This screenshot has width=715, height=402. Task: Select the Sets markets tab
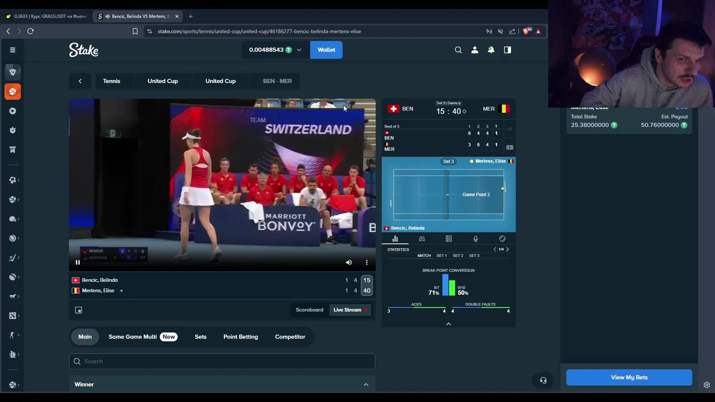201,337
